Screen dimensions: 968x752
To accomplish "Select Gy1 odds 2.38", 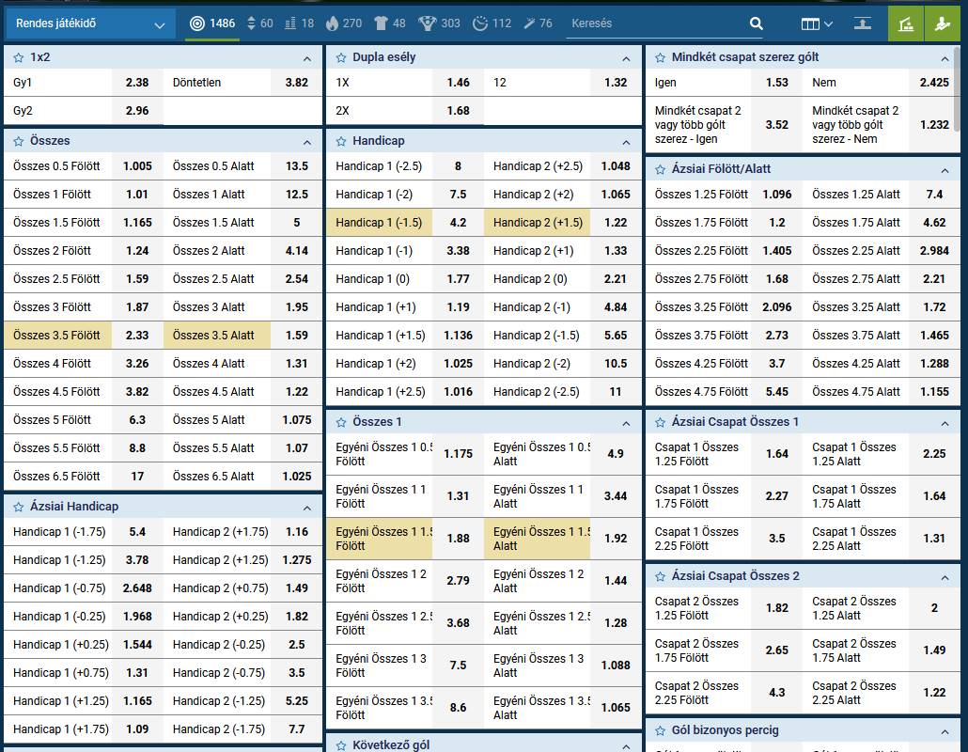I will [137, 83].
